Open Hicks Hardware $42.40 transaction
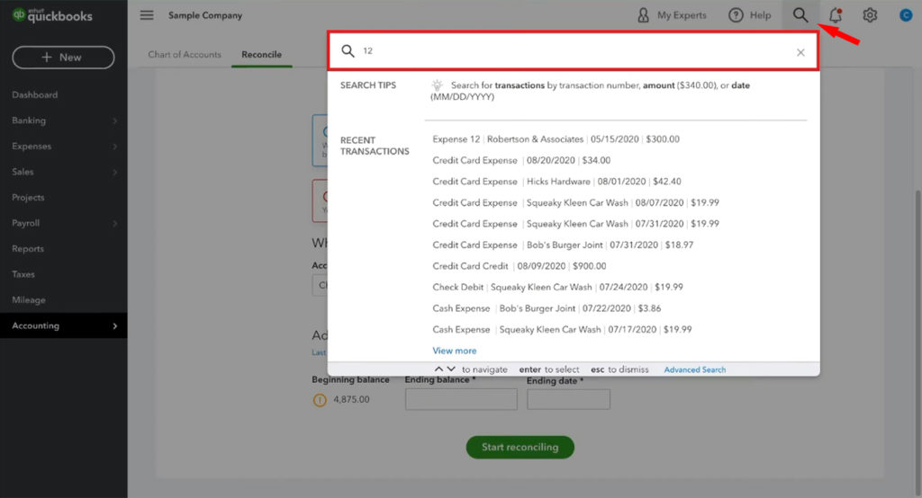Viewport: 922px width, 498px height. coord(556,182)
